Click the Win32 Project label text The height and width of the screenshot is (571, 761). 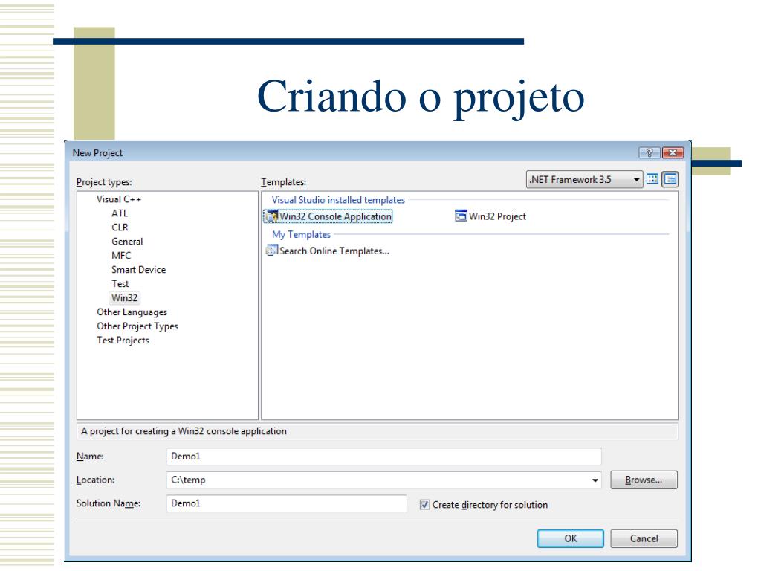[497, 216]
